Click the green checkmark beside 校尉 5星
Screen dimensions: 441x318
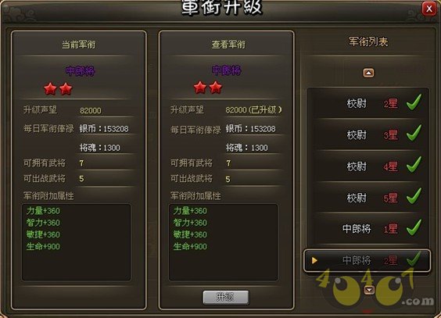click(414, 196)
